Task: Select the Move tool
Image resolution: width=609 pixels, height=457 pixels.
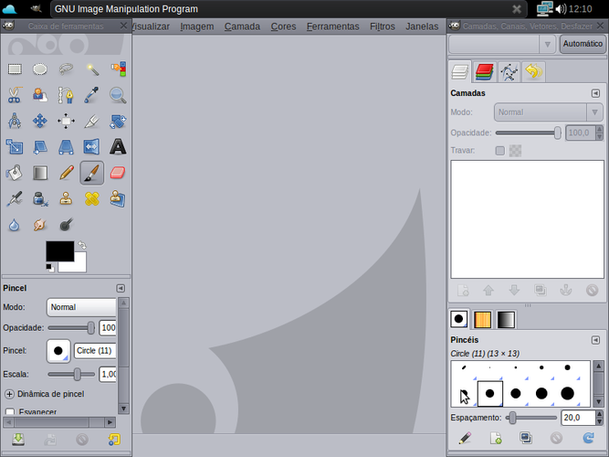Action: tap(40, 121)
